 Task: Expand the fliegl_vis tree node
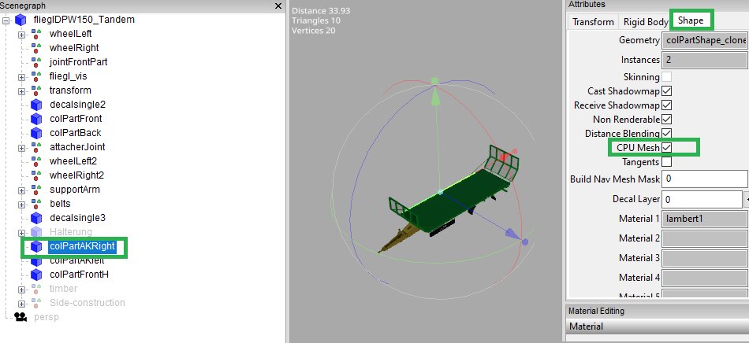click(22, 76)
